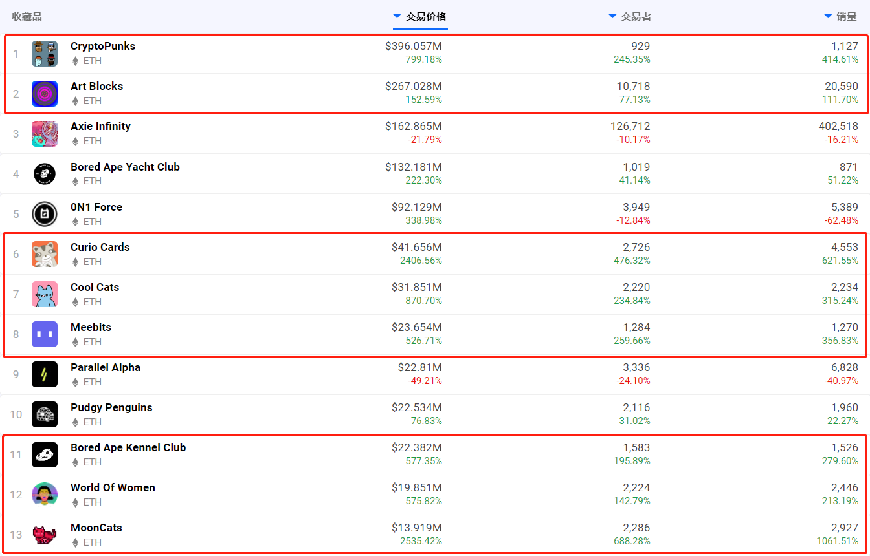Click the CryptoPunks collection icon

(x=45, y=54)
